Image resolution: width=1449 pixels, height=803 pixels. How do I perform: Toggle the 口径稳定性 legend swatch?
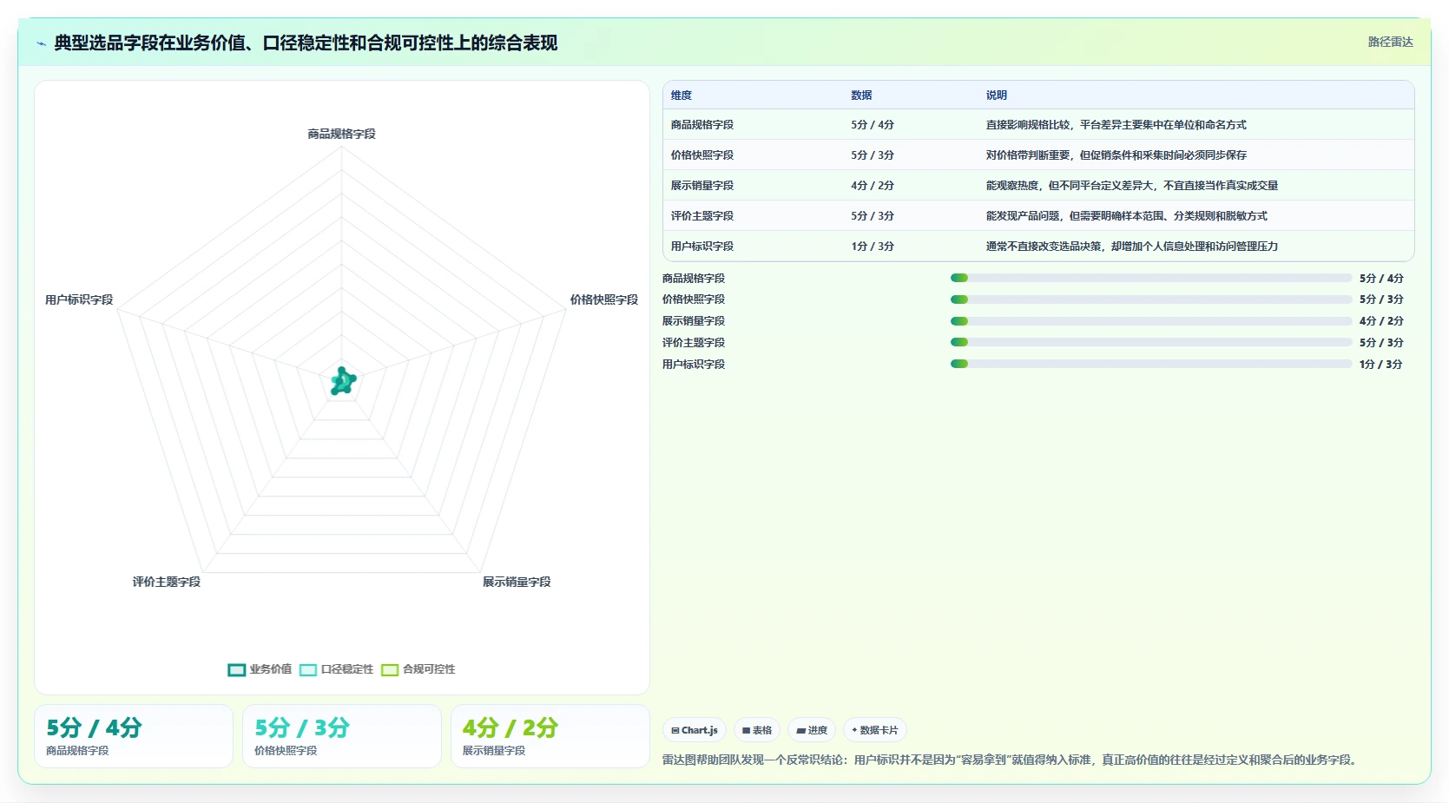308,669
